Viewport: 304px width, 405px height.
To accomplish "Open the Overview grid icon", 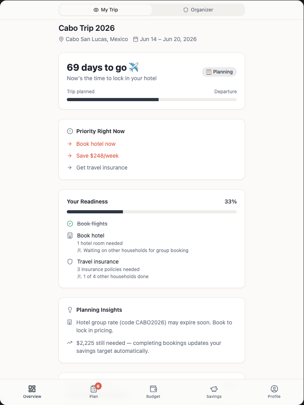I will pos(32,389).
